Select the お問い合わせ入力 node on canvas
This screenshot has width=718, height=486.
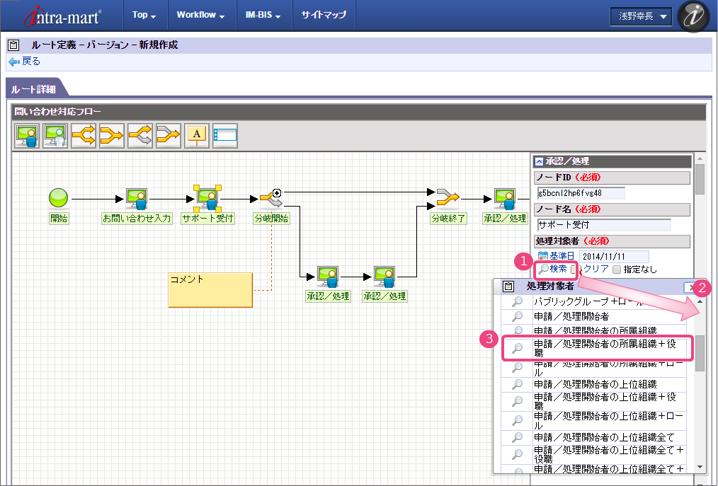(137, 199)
